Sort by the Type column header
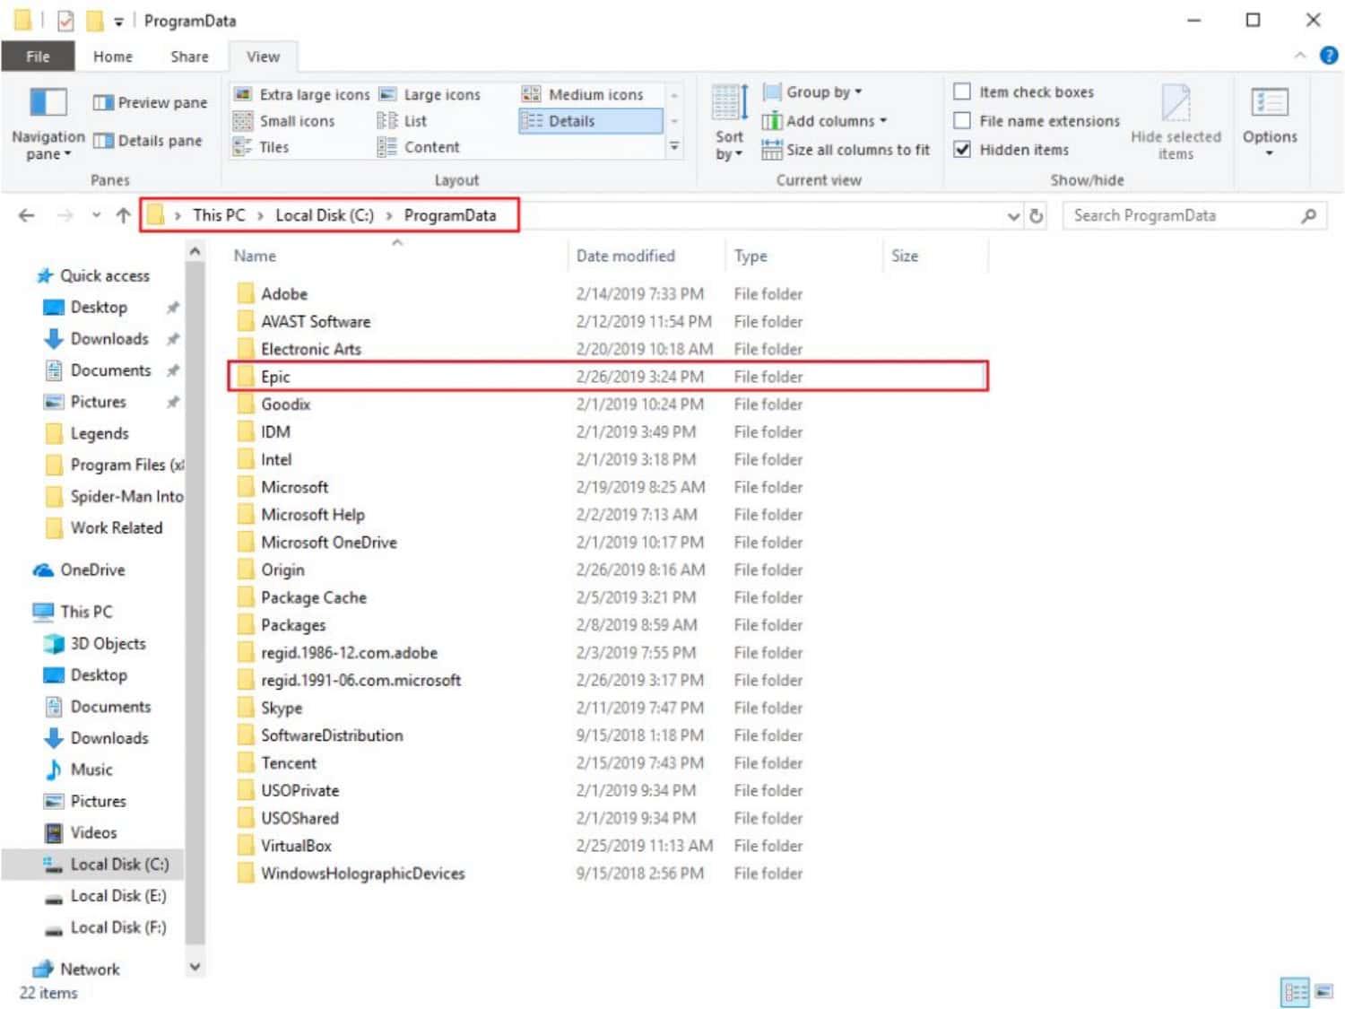The width and height of the screenshot is (1345, 1009). coord(804,256)
